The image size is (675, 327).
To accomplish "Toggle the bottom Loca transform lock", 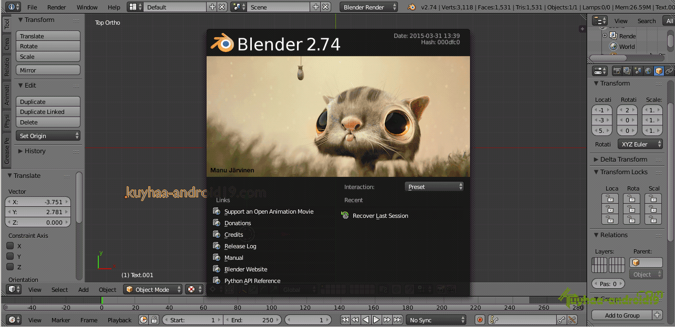I will click(x=610, y=219).
